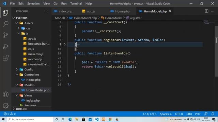Viewport: 218px width, 122px height.
Task: Open the feedback icon in status bar
Action: coord(206,114)
